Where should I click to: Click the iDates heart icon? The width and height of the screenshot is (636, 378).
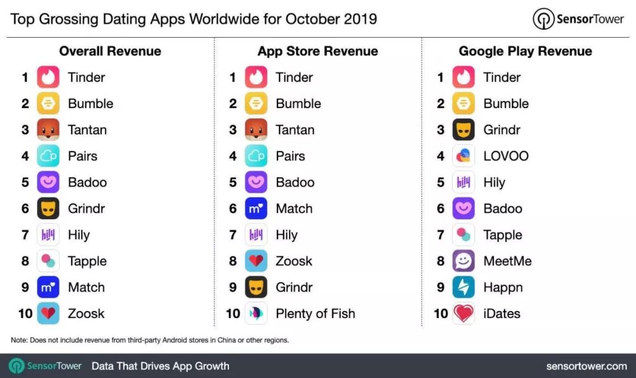click(463, 313)
